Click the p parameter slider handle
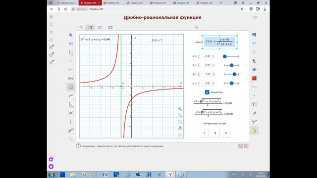This screenshot has height=178, width=317. [234, 74]
